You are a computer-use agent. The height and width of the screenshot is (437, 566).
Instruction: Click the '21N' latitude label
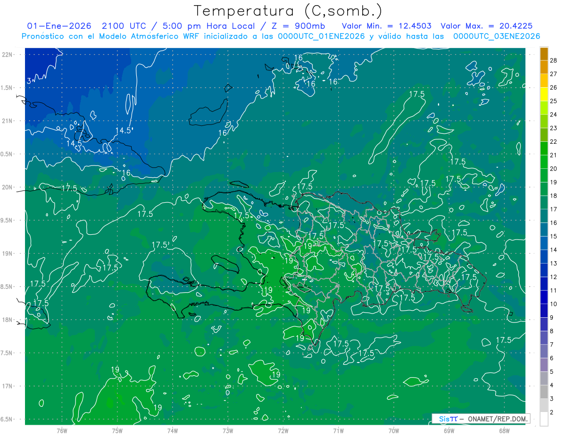pyautogui.click(x=7, y=121)
